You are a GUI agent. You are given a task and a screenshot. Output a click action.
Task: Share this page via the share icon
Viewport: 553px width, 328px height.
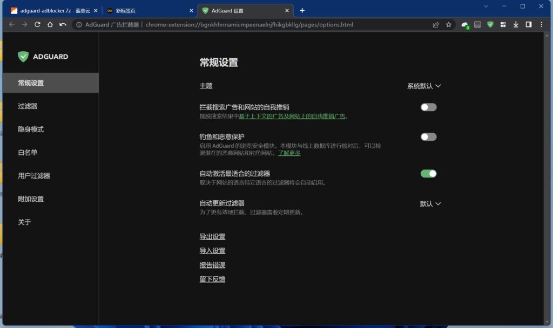click(x=436, y=25)
